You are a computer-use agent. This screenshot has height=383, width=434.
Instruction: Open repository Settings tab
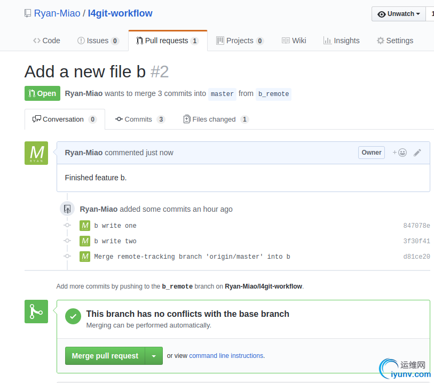point(395,41)
